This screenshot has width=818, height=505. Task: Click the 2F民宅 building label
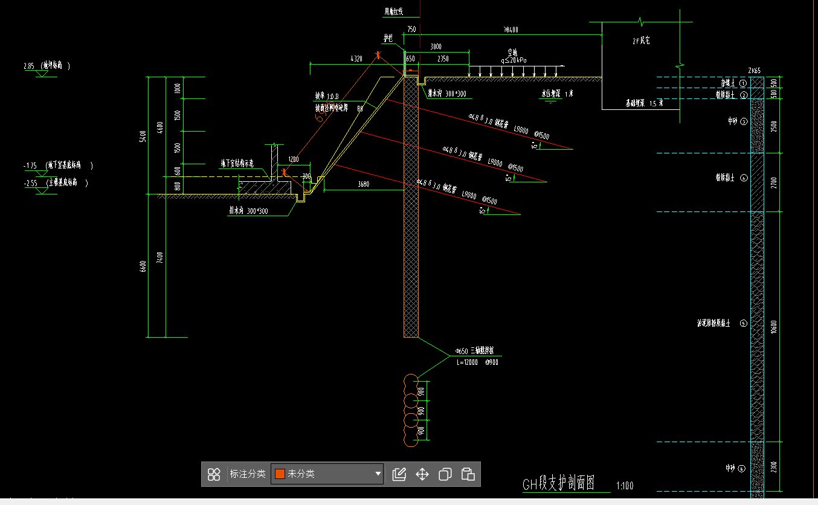tap(641, 41)
